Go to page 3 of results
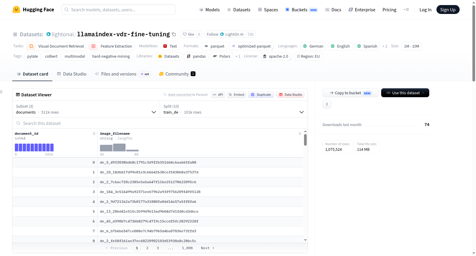The width and height of the screenshot is (476, 256). 158,248
